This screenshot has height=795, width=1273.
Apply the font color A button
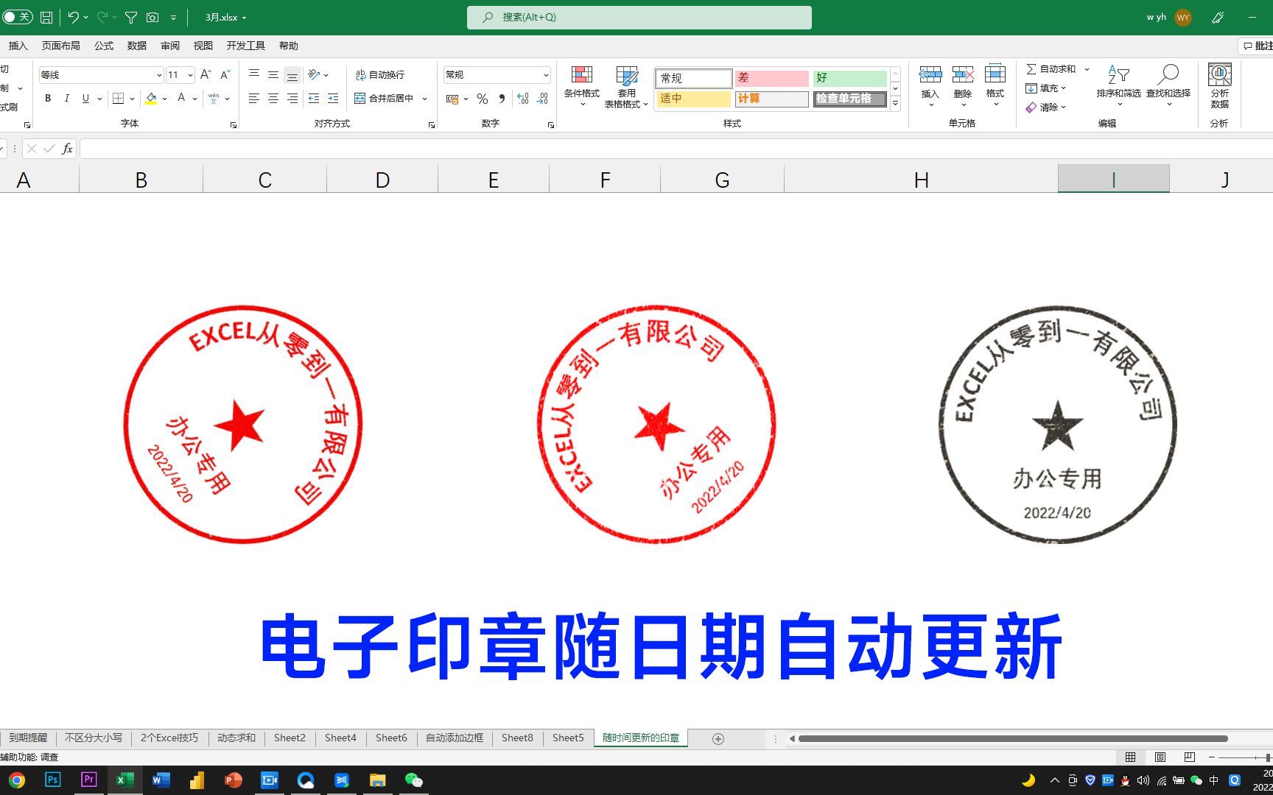click(x=181, y=98)
